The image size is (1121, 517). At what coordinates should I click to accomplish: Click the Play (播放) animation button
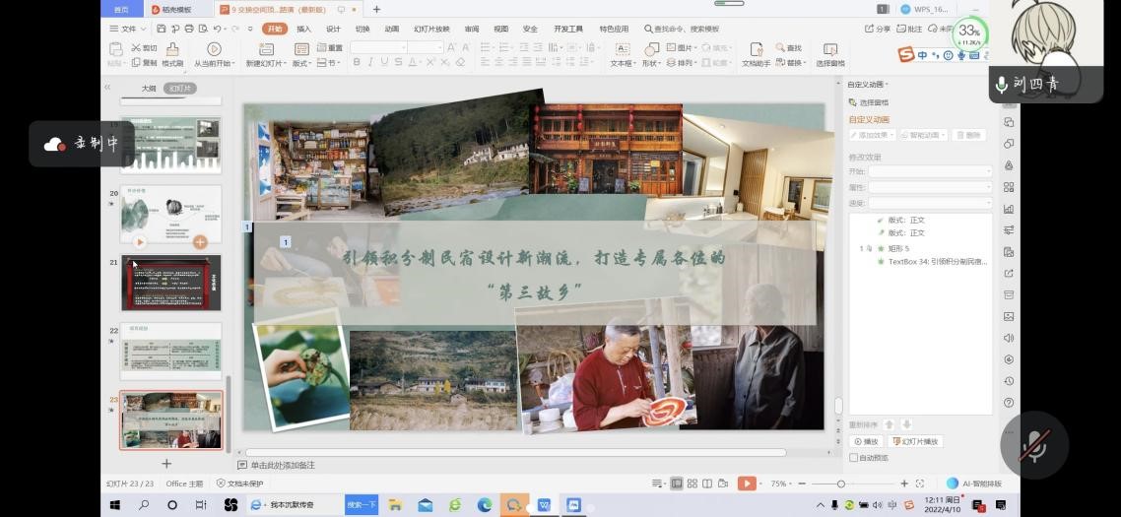pos(866,442)
